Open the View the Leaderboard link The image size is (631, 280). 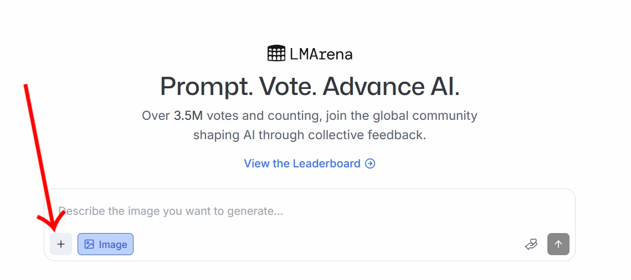click(310, 163)
